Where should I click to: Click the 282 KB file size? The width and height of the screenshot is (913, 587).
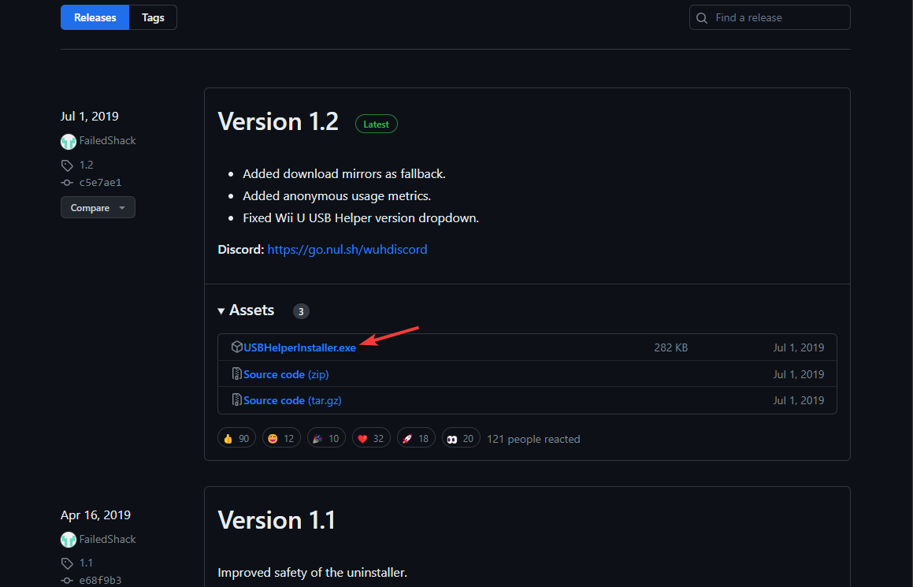click(x=671, y=347)
